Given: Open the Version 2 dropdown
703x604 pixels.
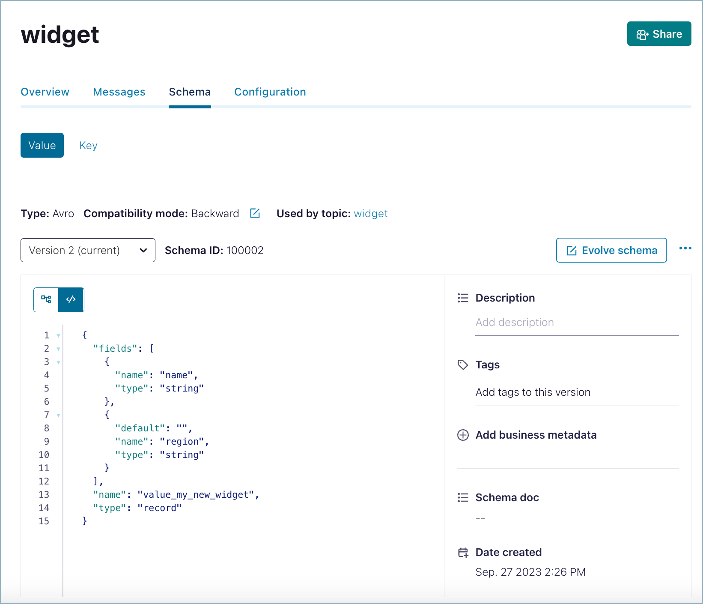Looking at the screenshot, I should coord(88,250).
